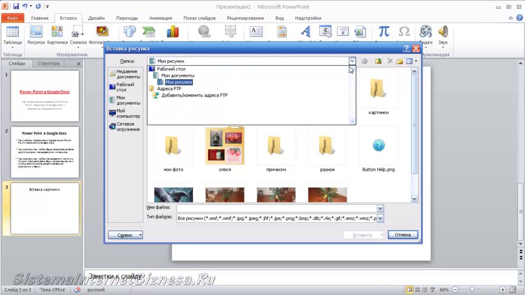Choose Адреса FTP in the folder dropdown list
525x295 pixels.
[169, 88]
